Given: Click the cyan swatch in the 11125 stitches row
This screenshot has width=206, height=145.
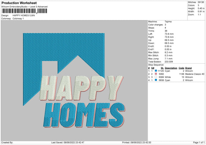Looking at the screenshot, I should tap(156, 71).
